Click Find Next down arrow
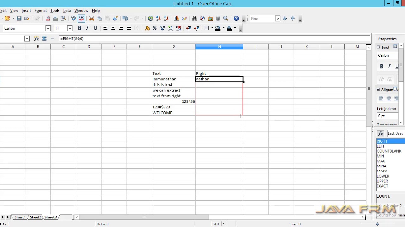 click(285, 19)
